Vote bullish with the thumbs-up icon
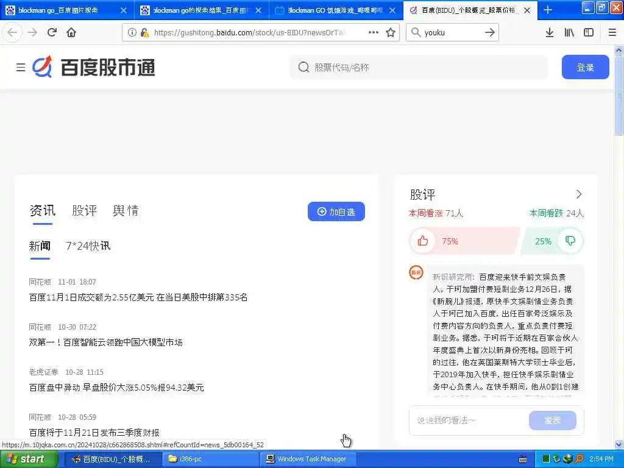The image size is (624, 468). click(x=423, y=241)
